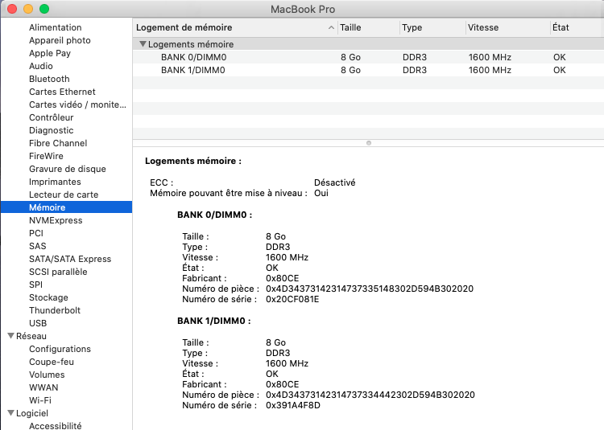This screenshot has width=604, height=430.
Task: Select PCI in the sidebar
Action: click(36, 233)
